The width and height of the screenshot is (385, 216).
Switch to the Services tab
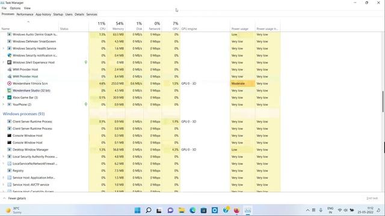(92, 14)
